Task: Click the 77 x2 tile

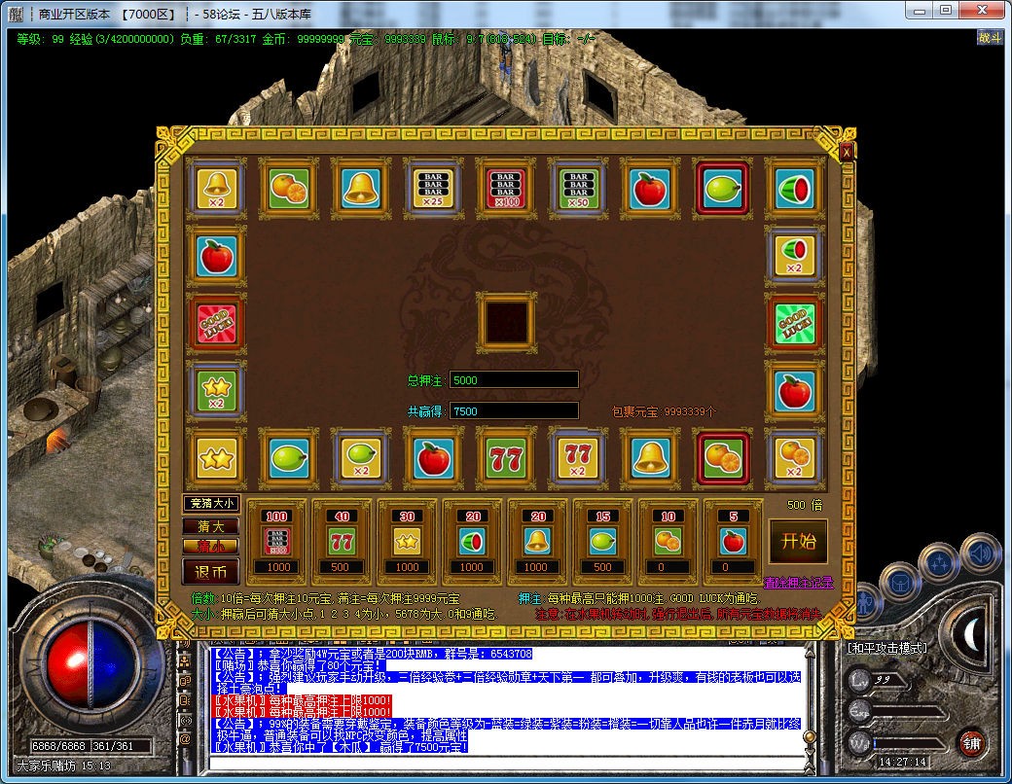Action: [x=578, y=458]
